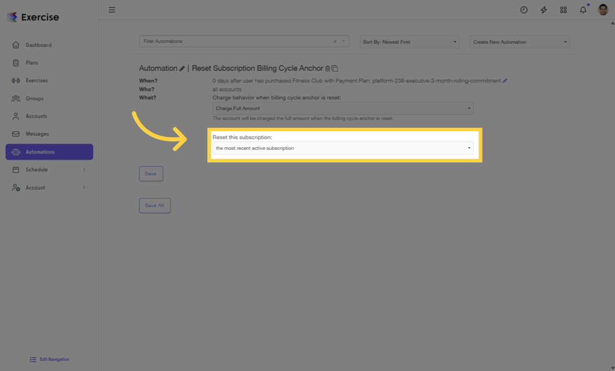Edit the automation name with pencil icon
Screen dimensions: 615x371
coord(182,69)
